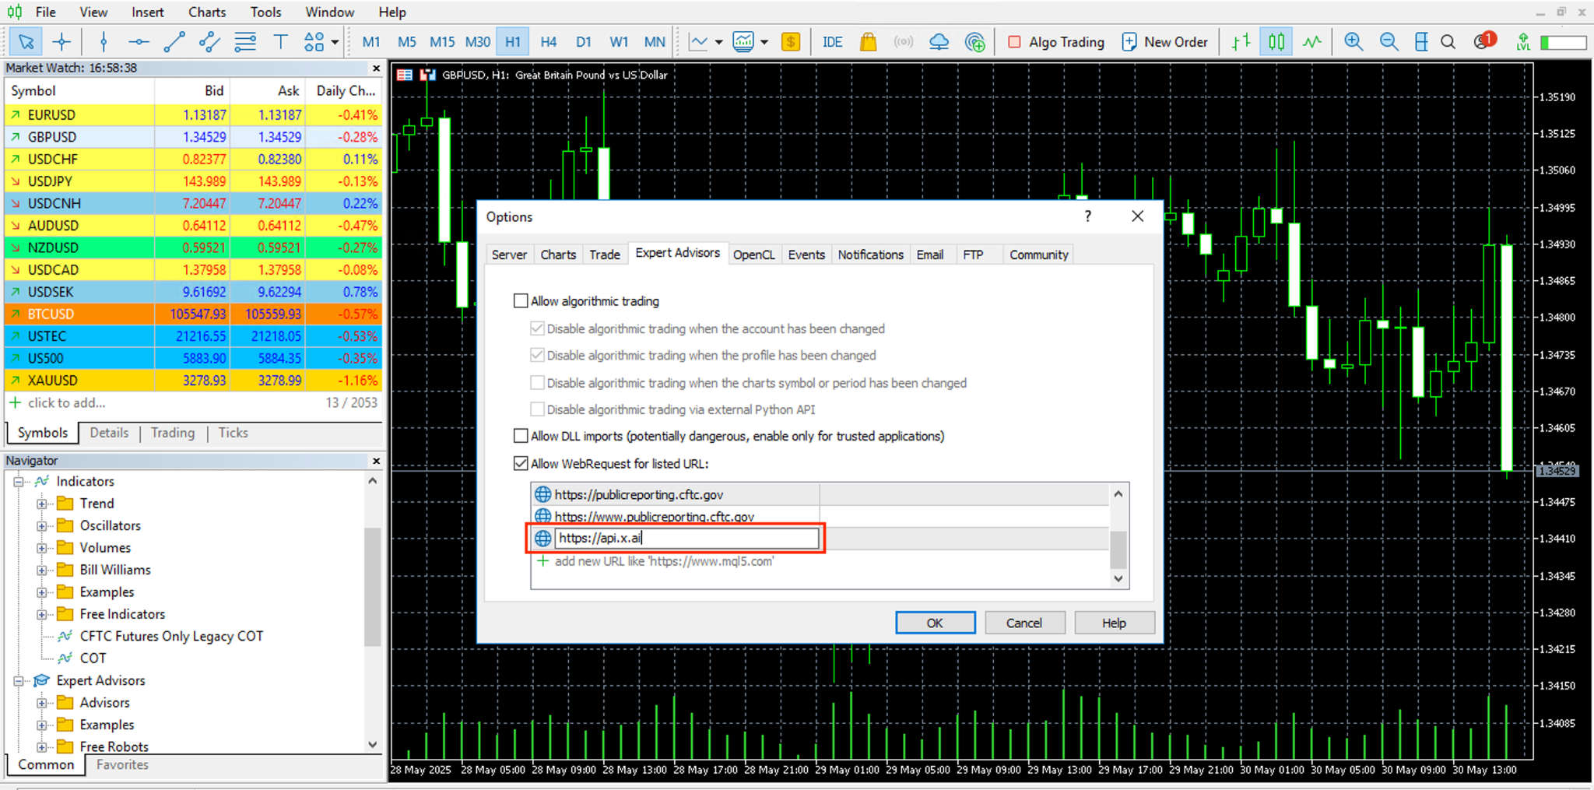Select the Fibonacci retracement tool
The width and height of the screenshot is (1594, 790).
click(x=245, y=42)
